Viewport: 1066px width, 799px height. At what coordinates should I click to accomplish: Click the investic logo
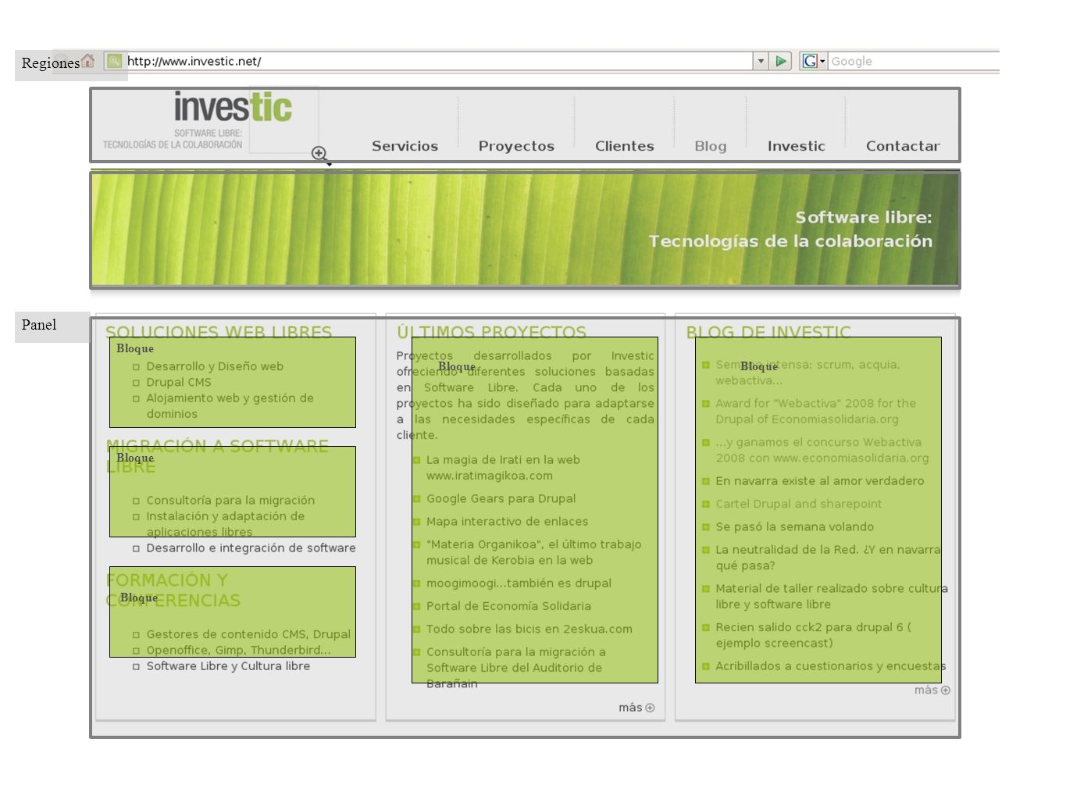point(233,107)
